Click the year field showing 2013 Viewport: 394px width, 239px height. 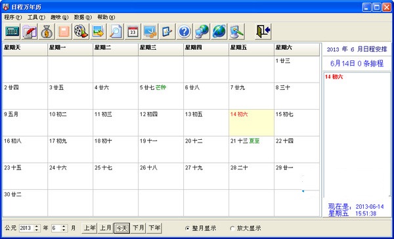[27, 228]
